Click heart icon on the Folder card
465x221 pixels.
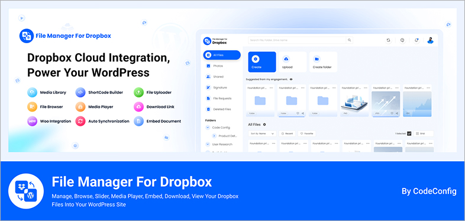coord(298,113)
